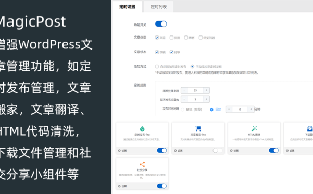Uncheck the 待审 status checkbox
The image size is (313, 194).
pos(171,52)
